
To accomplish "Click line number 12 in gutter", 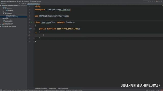I will tap(29, 41).
